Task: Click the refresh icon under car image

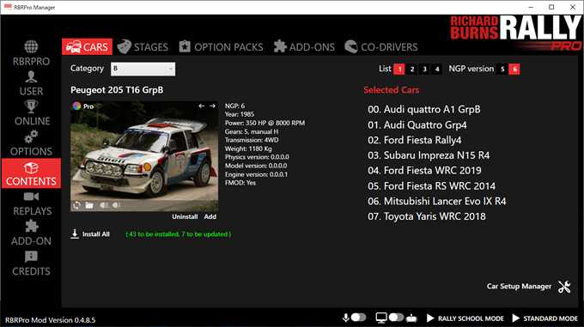Action: 76,205
